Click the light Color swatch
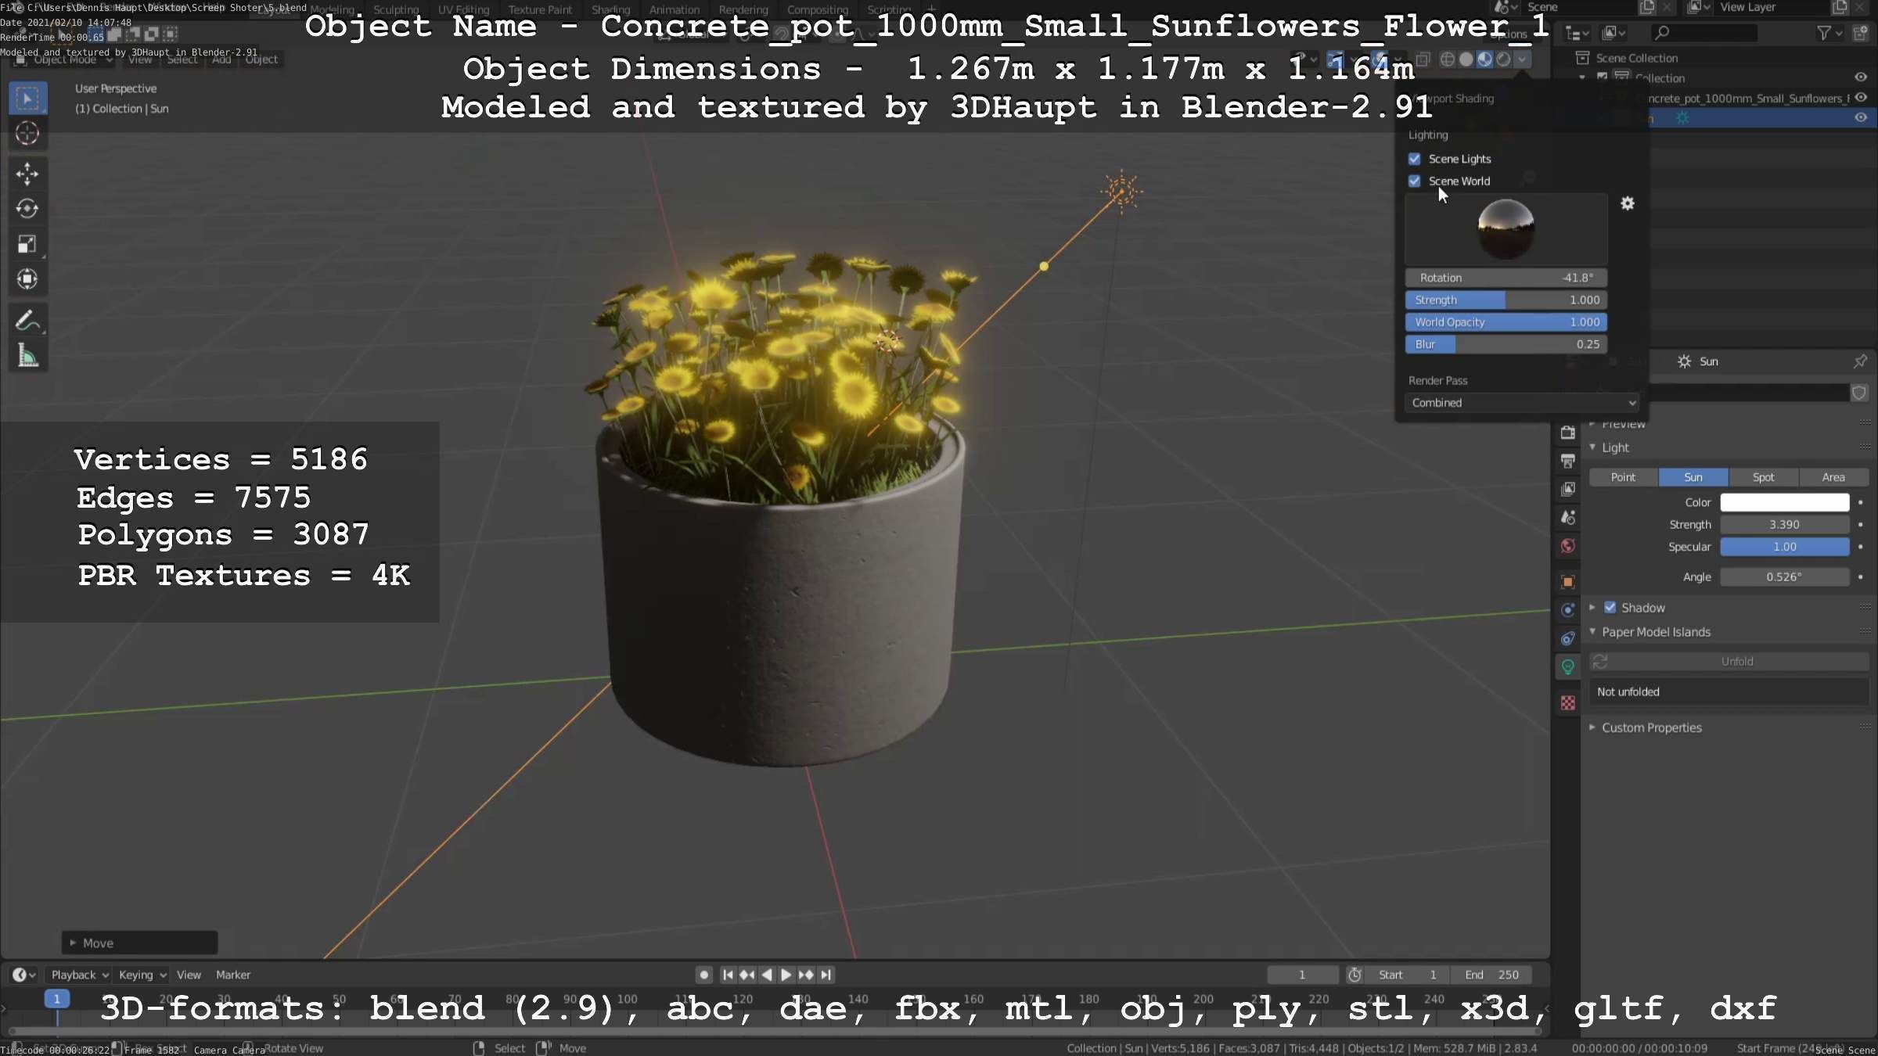This screenshot has width=1878, height=1056. coord(1785,502)
